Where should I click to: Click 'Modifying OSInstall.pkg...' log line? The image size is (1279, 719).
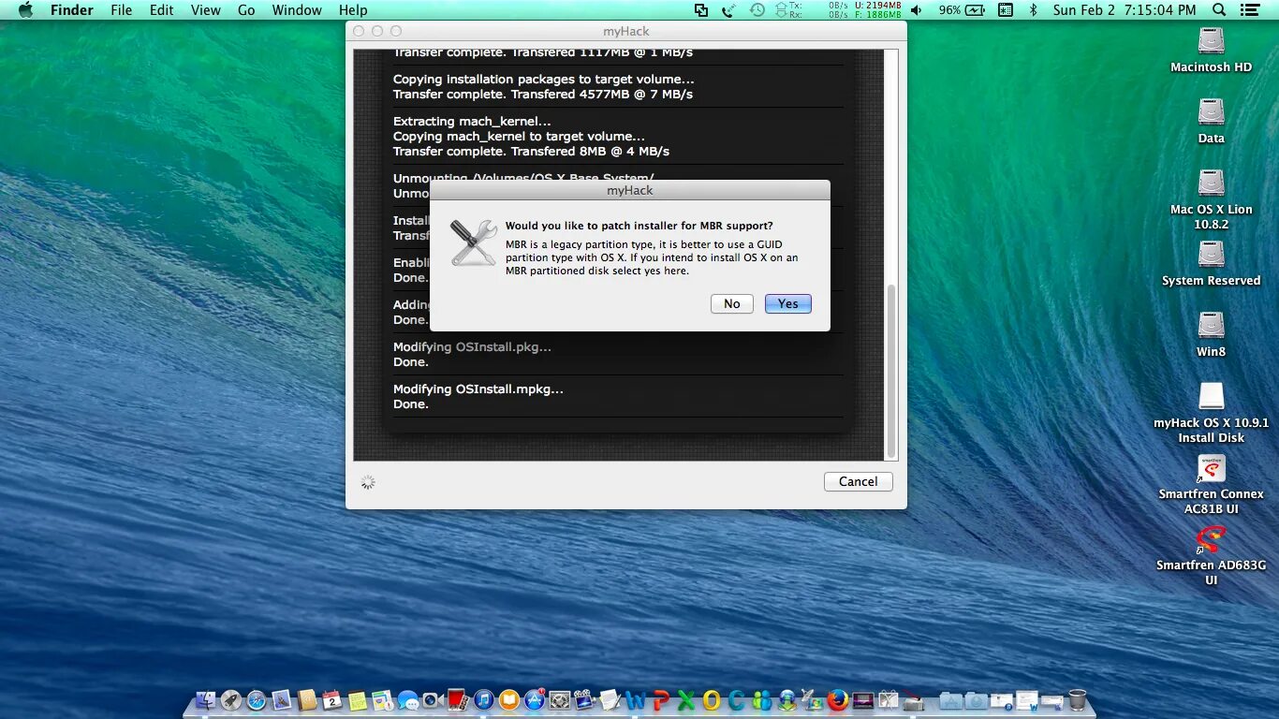coord(472,346)
